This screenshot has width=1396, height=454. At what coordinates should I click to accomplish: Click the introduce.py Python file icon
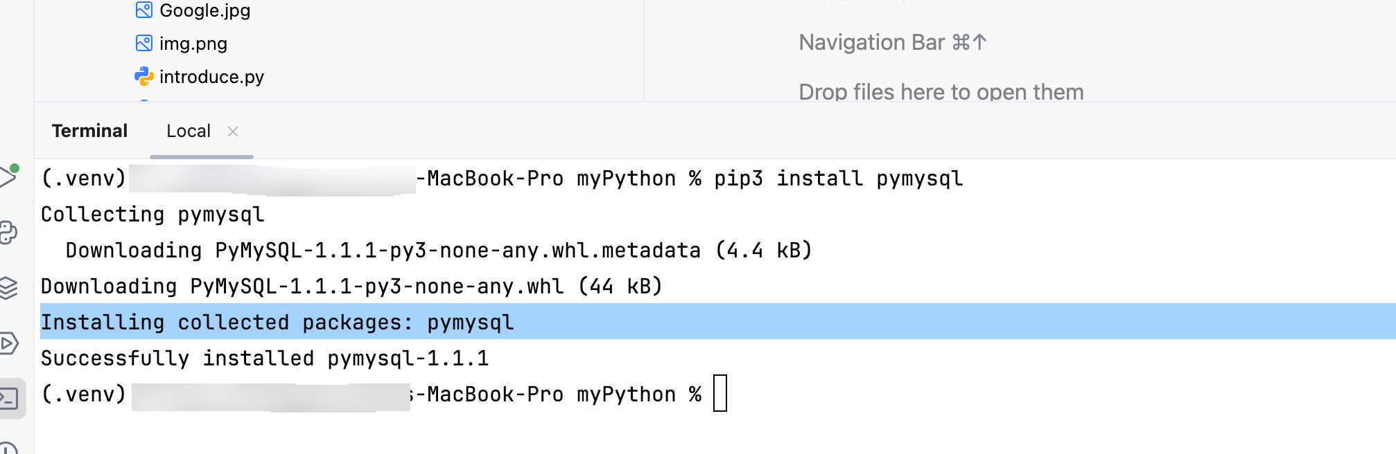143,76
